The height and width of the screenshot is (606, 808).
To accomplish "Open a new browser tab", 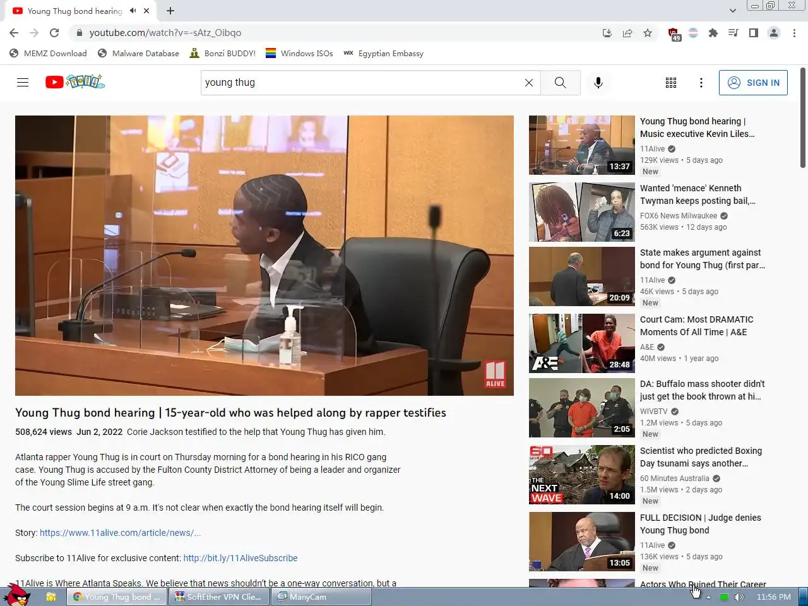I will click(x=170, y=11).
